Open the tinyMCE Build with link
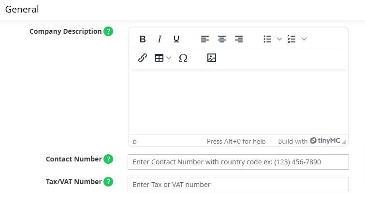The image size is (365, 200). 309,141
